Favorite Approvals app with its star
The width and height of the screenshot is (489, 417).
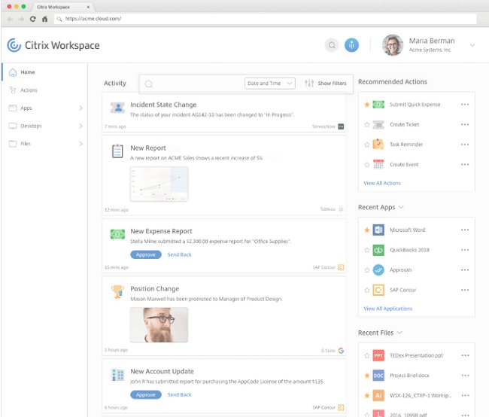(367, 270)
